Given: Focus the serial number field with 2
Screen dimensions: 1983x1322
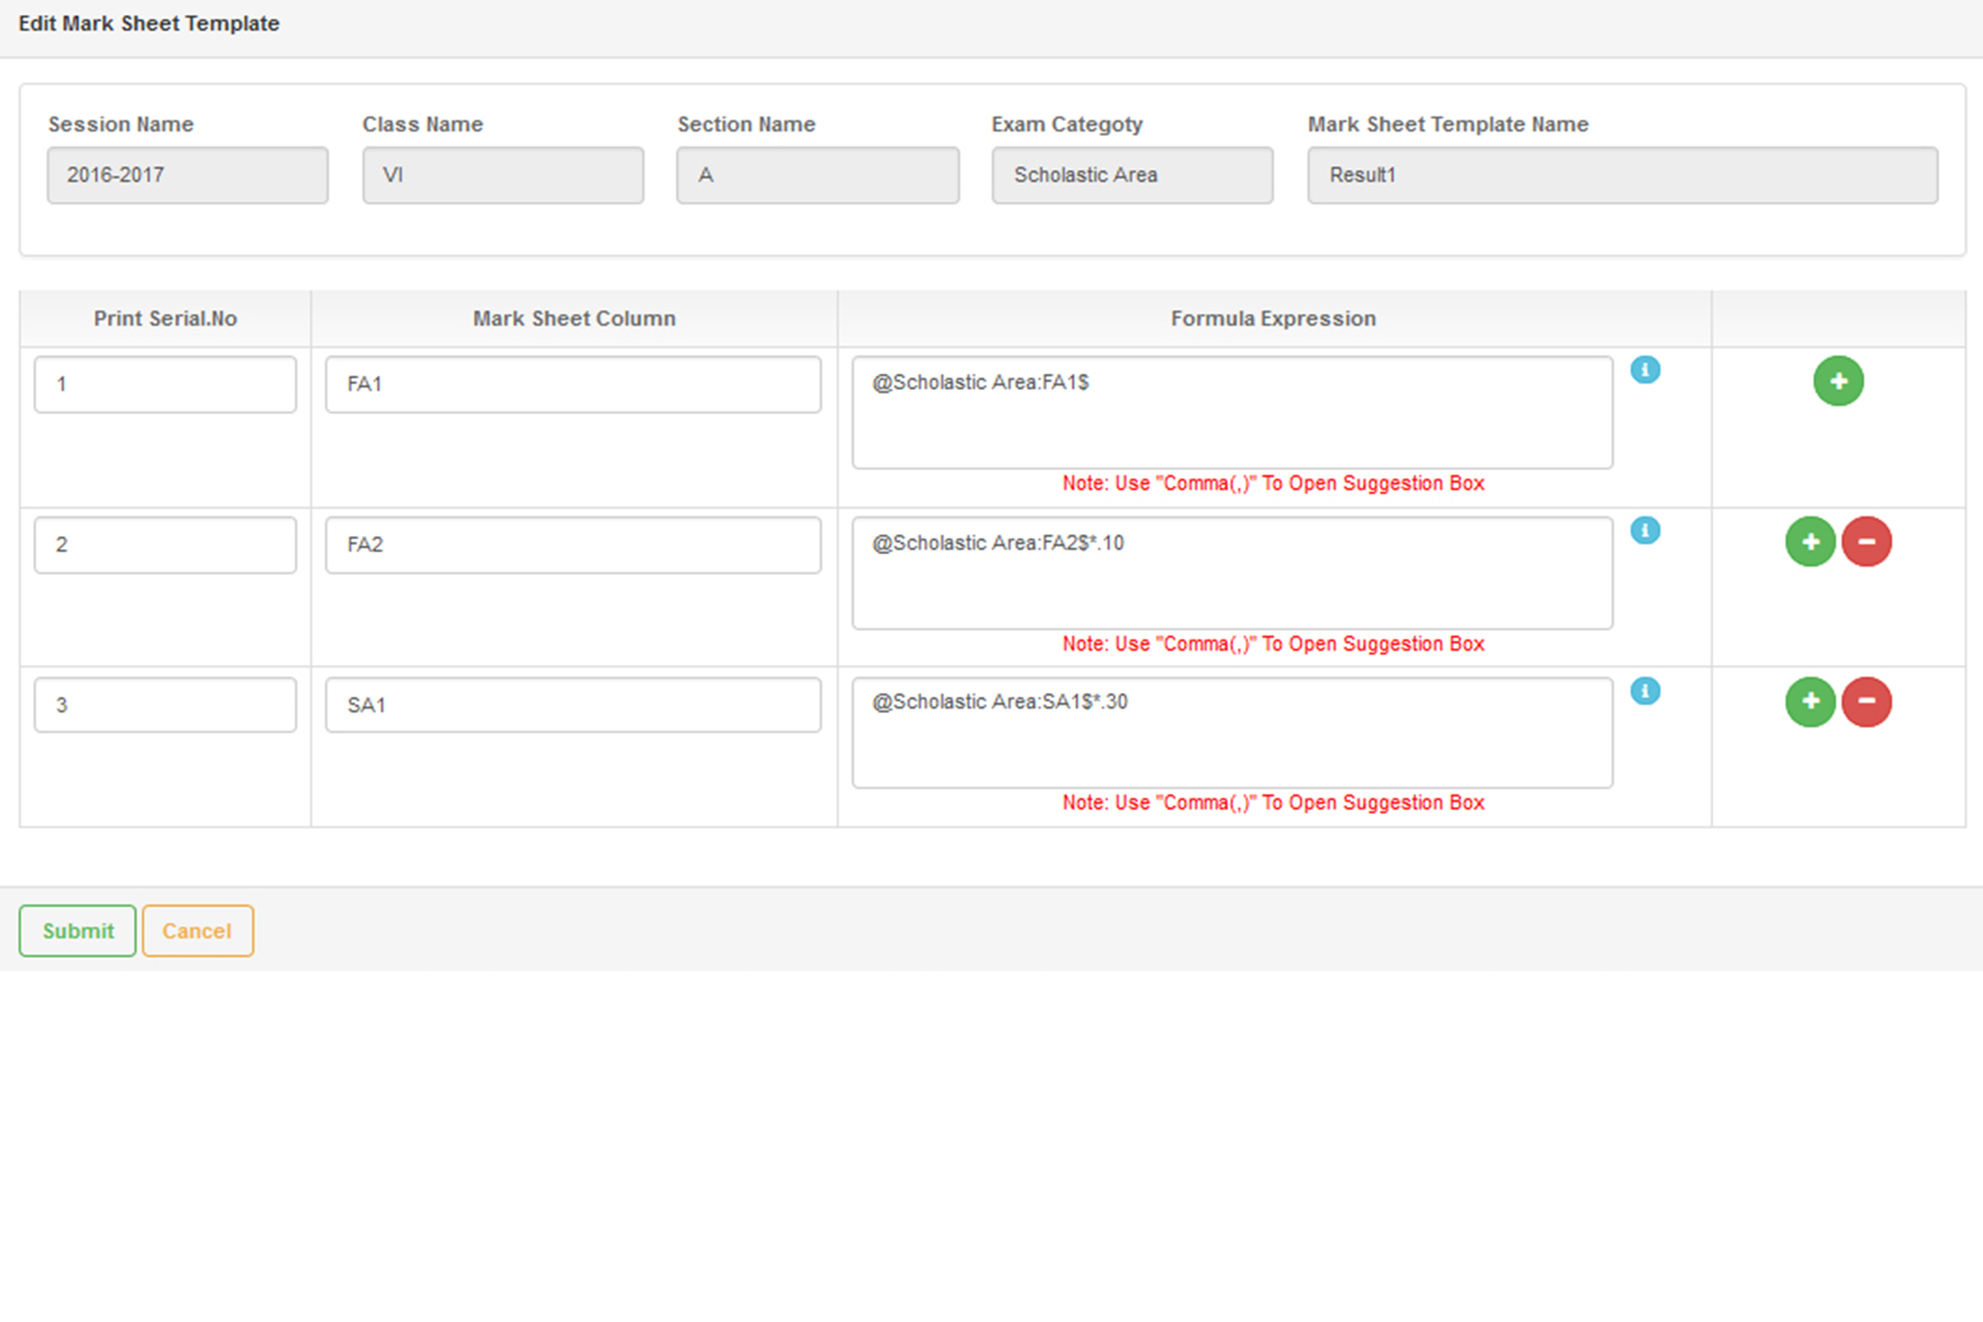Looking at the screenshot, I should coord(165,545).
